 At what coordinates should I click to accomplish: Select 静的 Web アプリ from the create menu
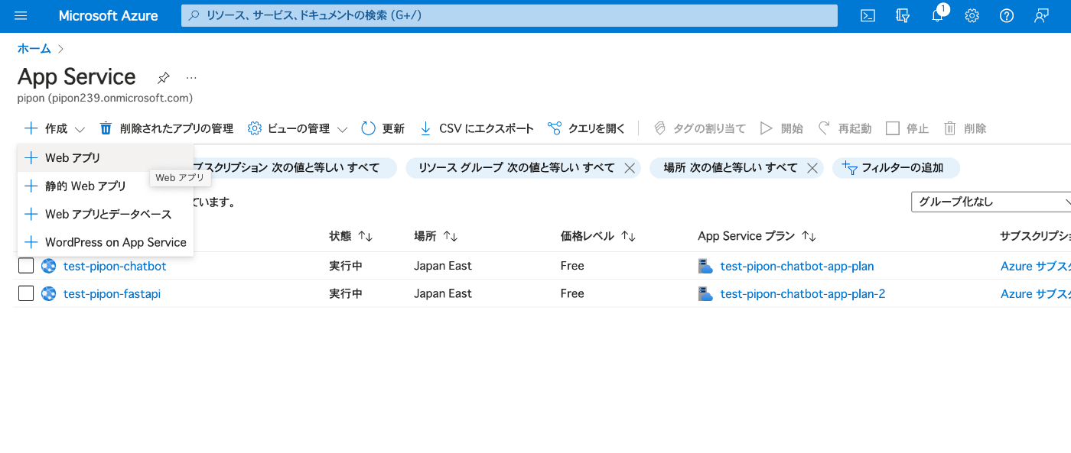(106, 186)
